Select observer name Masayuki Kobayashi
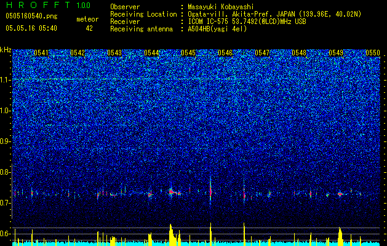Viewport: 387px width, 246px height. coord(221,7)
